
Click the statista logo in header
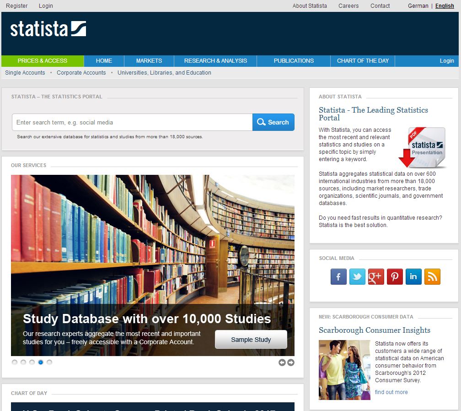point(48,29)
